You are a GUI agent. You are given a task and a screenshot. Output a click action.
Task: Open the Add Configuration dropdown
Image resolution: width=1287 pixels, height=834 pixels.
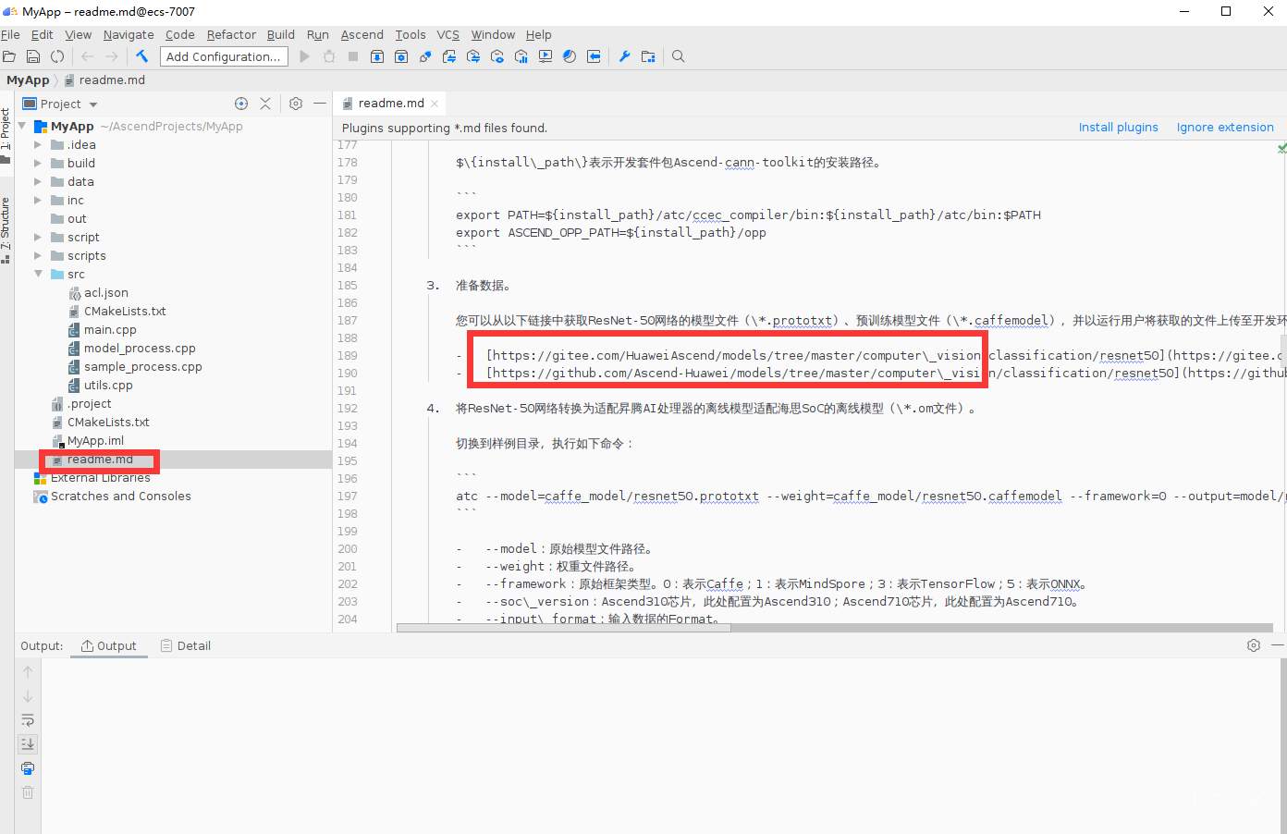click(x=224, y=56)
